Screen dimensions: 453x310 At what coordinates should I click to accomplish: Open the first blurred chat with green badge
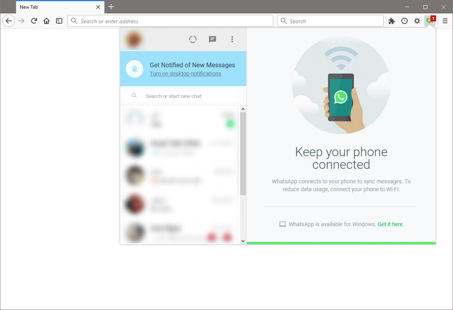pyautogui.click(x=180, y=120)
